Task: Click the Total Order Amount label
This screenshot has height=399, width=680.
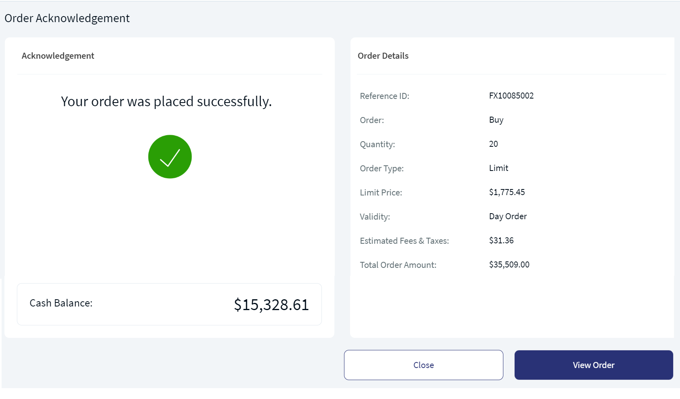Action: coord(398,265)
